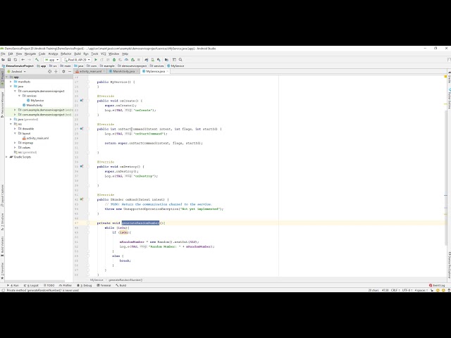Click the Stop app icon
Screen dimensions: 451x338
[139, 60]
